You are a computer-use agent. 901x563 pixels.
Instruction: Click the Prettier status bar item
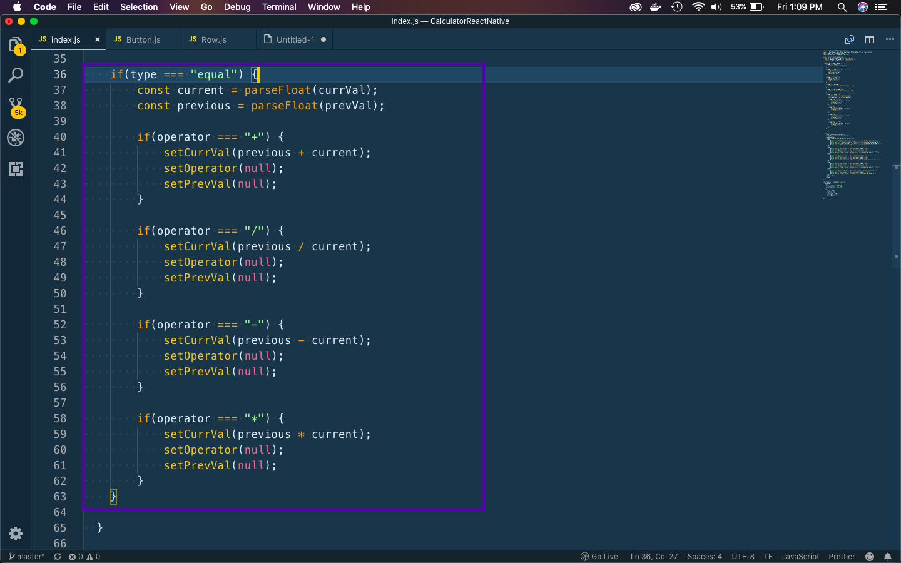click(x=842, y=557)
